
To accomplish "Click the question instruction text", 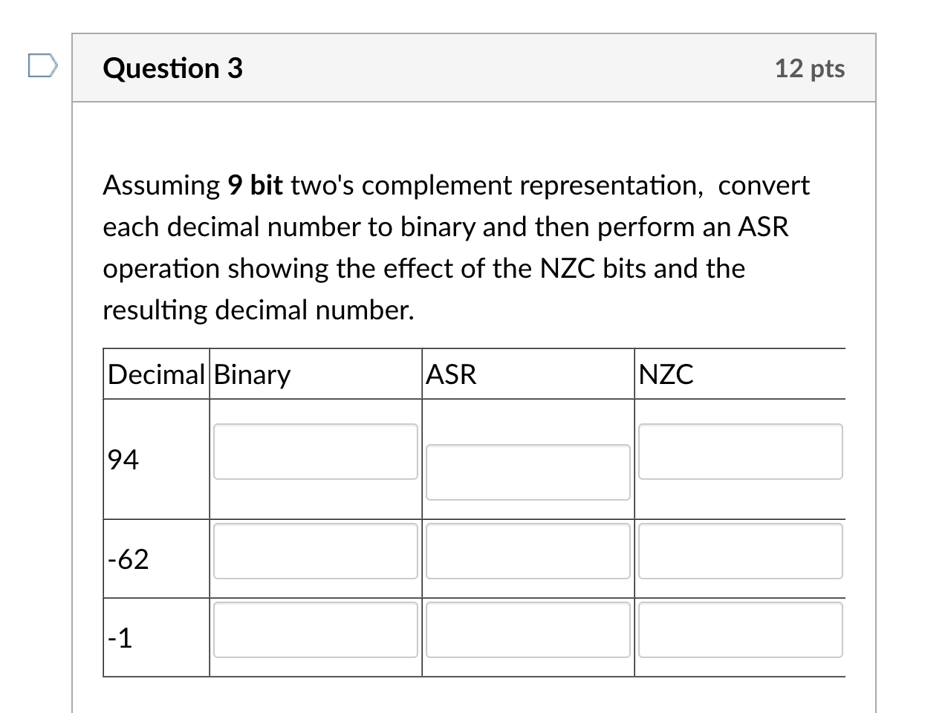I will click(455, 247).
